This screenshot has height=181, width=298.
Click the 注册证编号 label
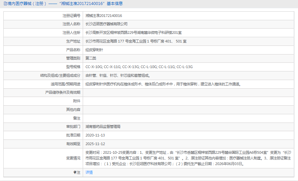(71, 16)
